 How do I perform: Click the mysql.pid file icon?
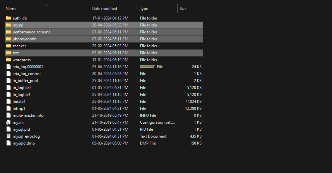coord(9,129)
